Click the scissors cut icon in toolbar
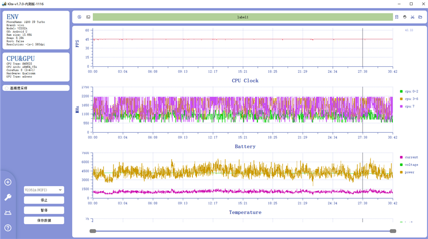This screenshot has height=239, width=428. (412, 17)
